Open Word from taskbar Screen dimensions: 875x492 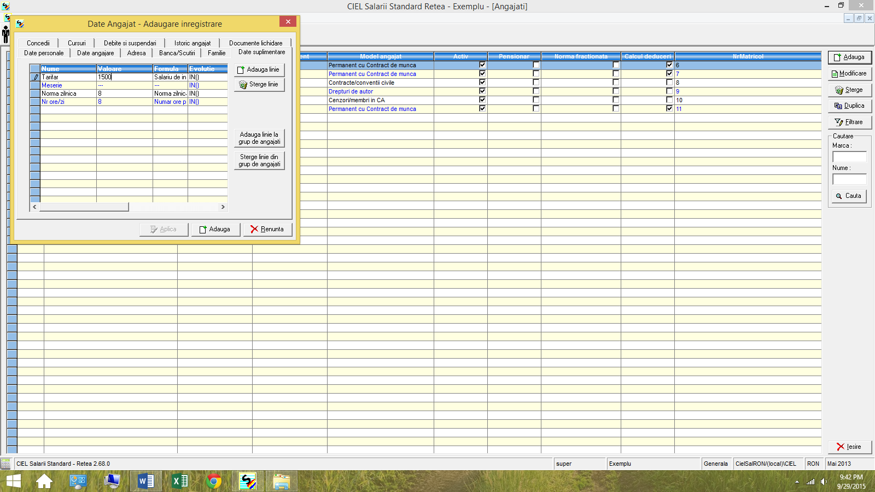point(145,481)
